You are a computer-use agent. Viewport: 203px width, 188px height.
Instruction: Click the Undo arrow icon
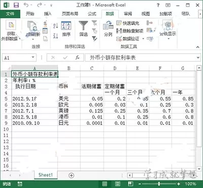[26, 5]
